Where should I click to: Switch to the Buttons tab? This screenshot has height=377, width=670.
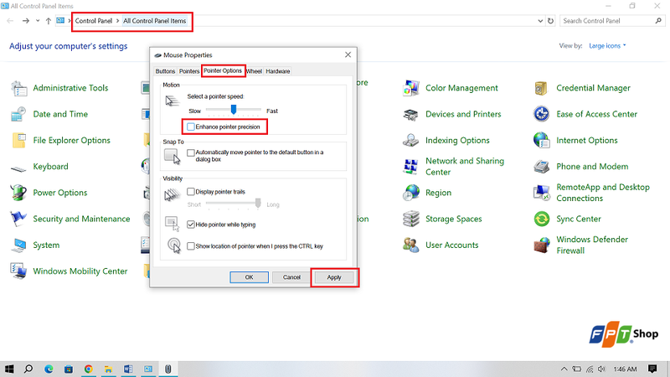point(165,71)
